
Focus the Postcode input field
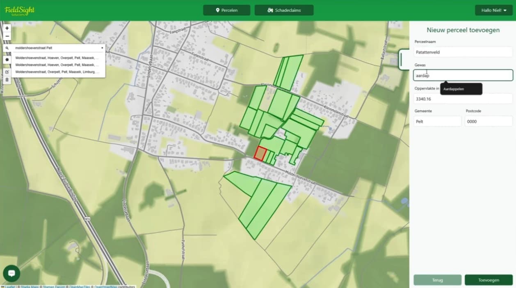pyautogui.click(x=488, y=122)
